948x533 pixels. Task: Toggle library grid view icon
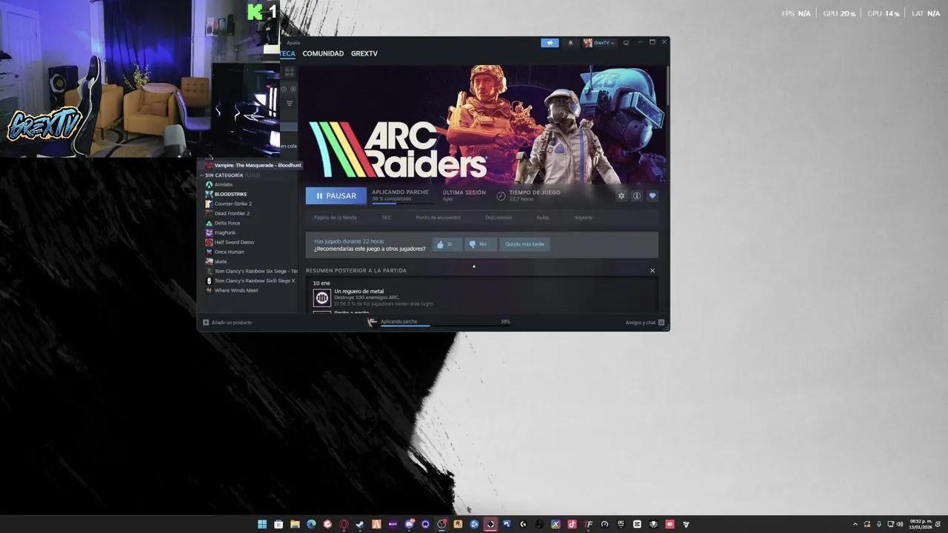point(290,71)
